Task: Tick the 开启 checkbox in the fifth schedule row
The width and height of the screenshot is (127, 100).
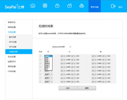Action: click(40, 70)
